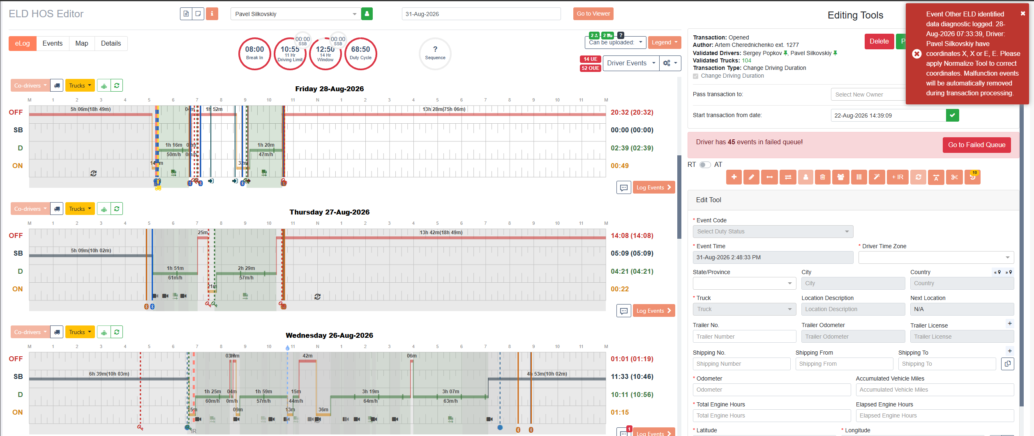Open the document report icon in header

tap(186, 14)
